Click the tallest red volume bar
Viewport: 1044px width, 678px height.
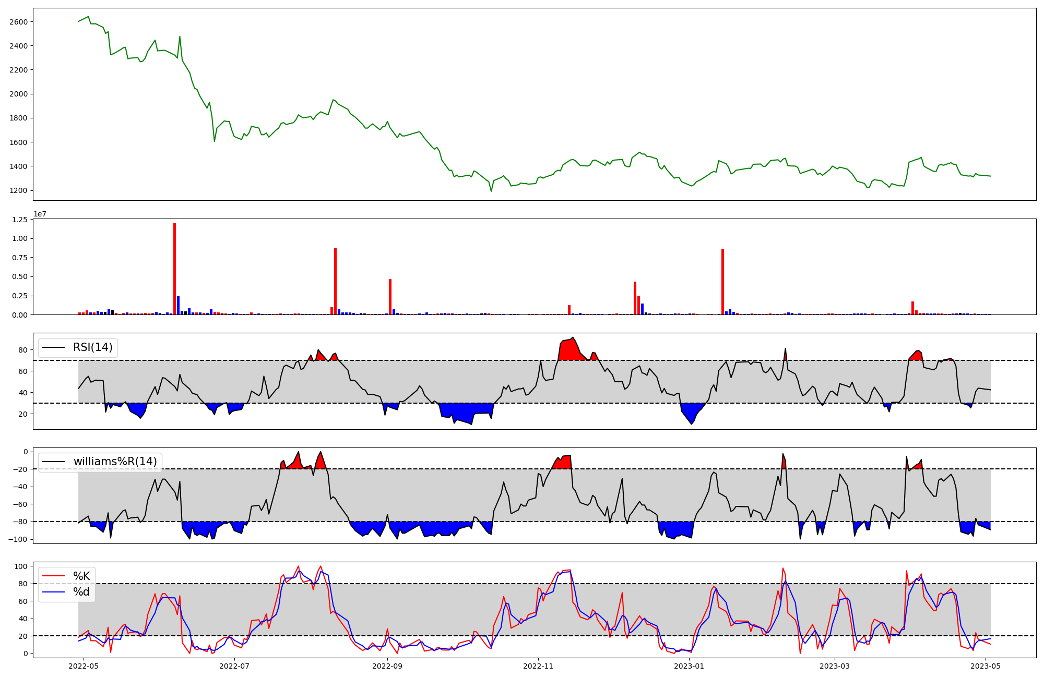click(x=174, y=269)
